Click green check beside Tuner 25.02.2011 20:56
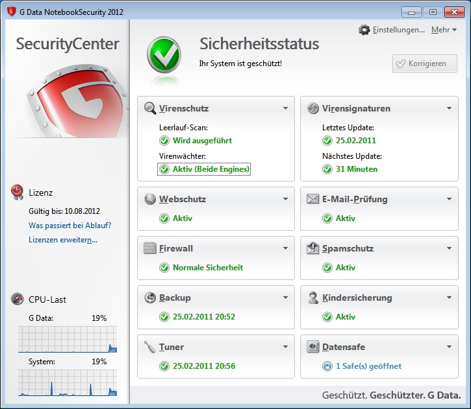Screen dimensions: 471x409 tap(164, 366)
